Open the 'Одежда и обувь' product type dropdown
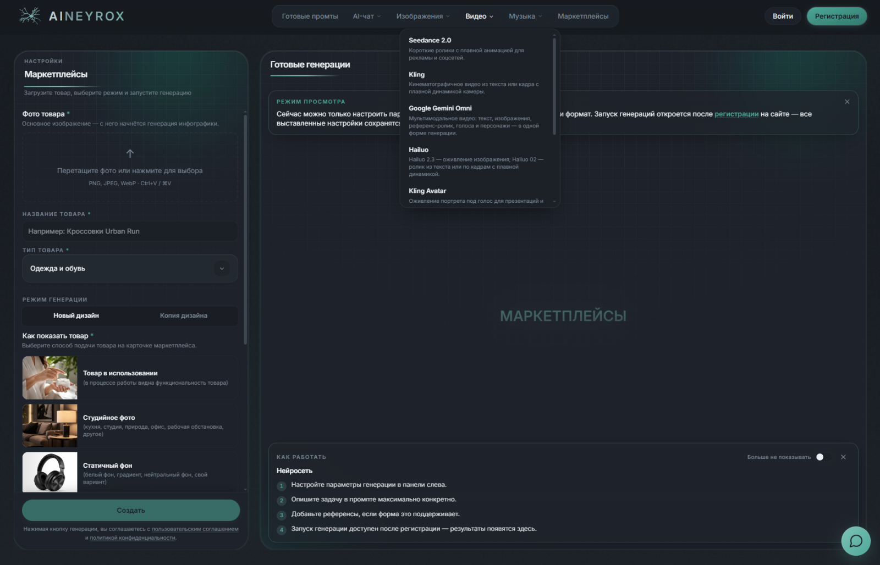Viewport: 880px width, 565px height. click(130, 268)
